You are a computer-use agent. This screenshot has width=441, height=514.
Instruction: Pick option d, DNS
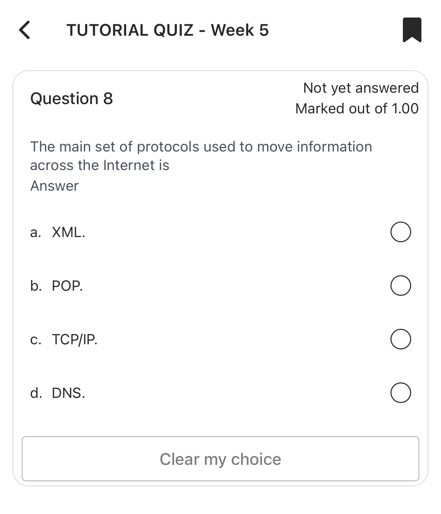(400, 393)
